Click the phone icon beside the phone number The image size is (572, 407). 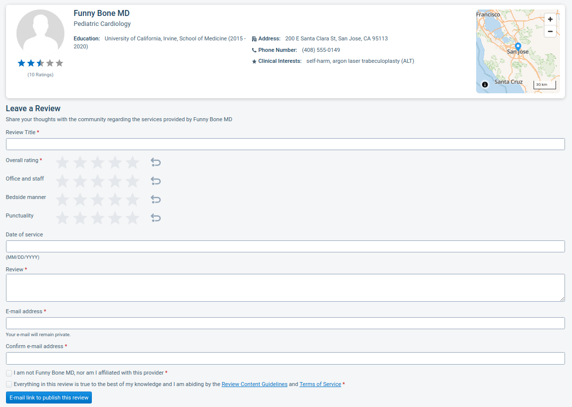tap(254, 50)
